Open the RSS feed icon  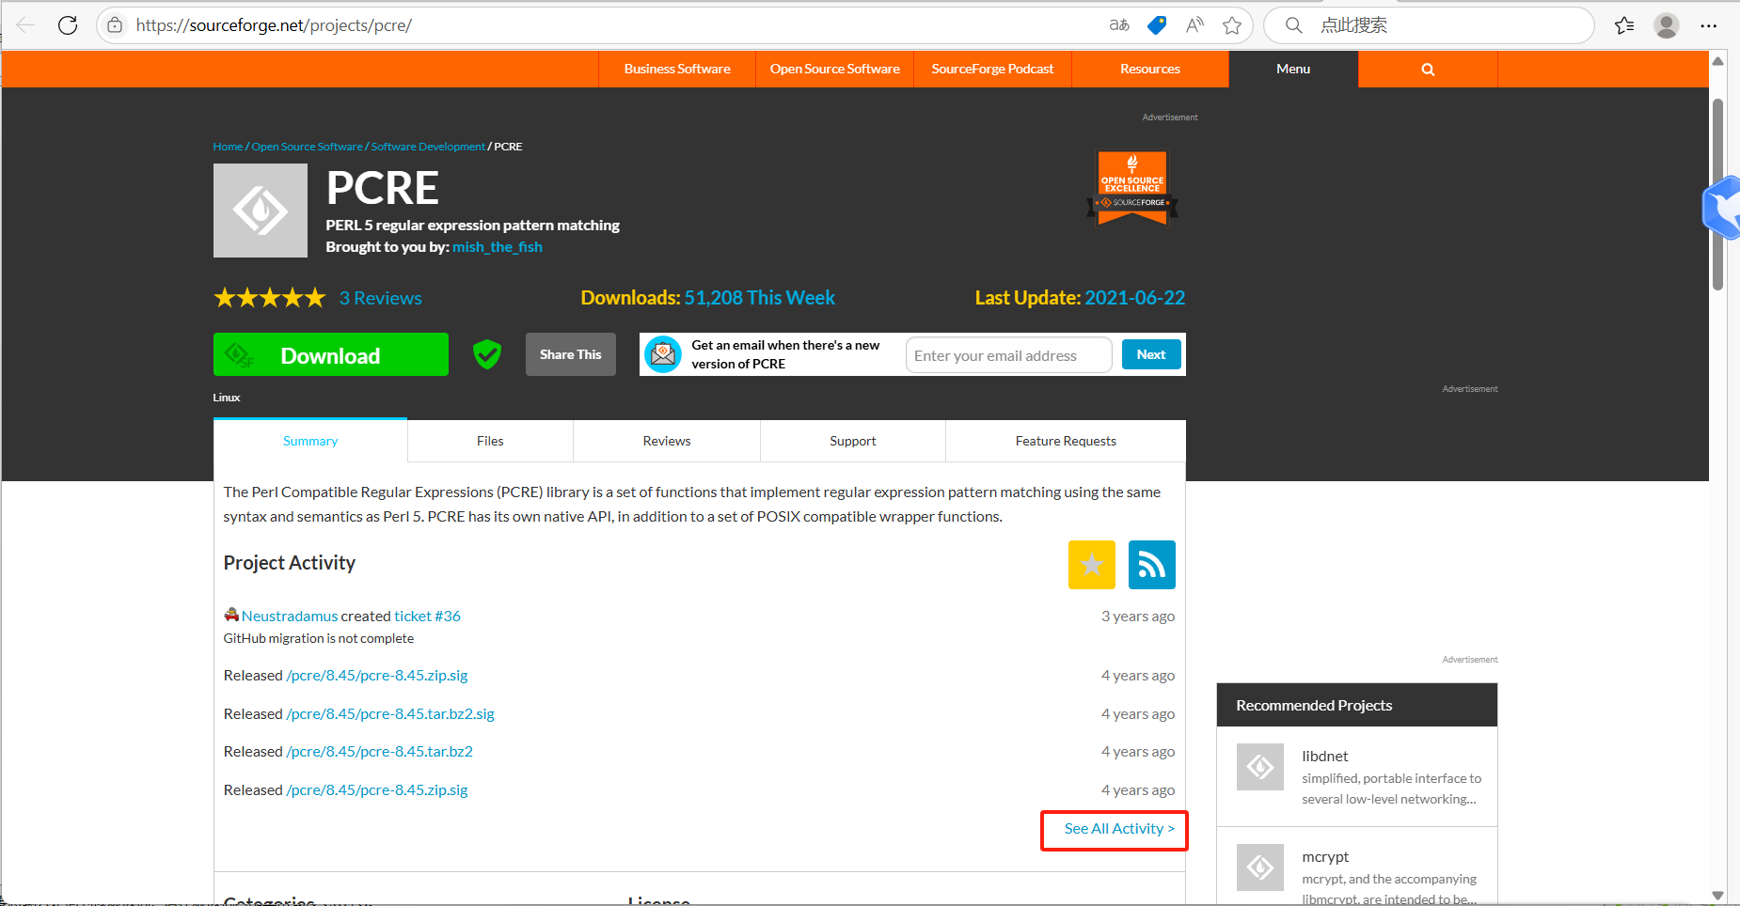click(1152, 565)
